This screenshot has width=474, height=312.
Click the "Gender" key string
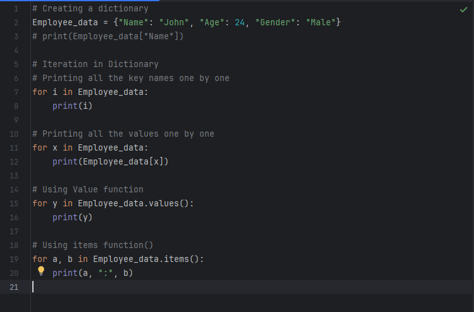(x=275, y=22)
